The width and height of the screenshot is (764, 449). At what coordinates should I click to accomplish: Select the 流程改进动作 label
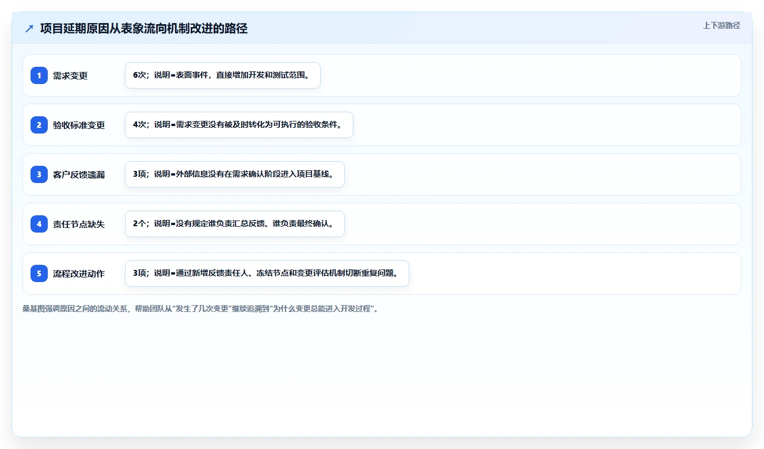tap(79, 273)
